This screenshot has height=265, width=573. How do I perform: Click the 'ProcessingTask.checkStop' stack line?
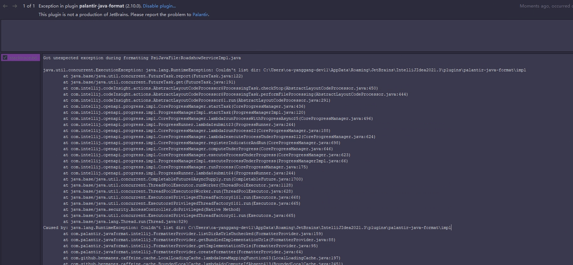221,88
